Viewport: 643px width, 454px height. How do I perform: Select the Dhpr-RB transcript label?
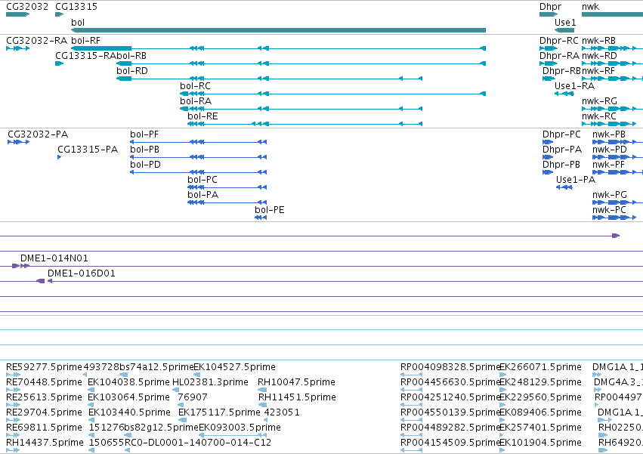click(x=562, y=70)
